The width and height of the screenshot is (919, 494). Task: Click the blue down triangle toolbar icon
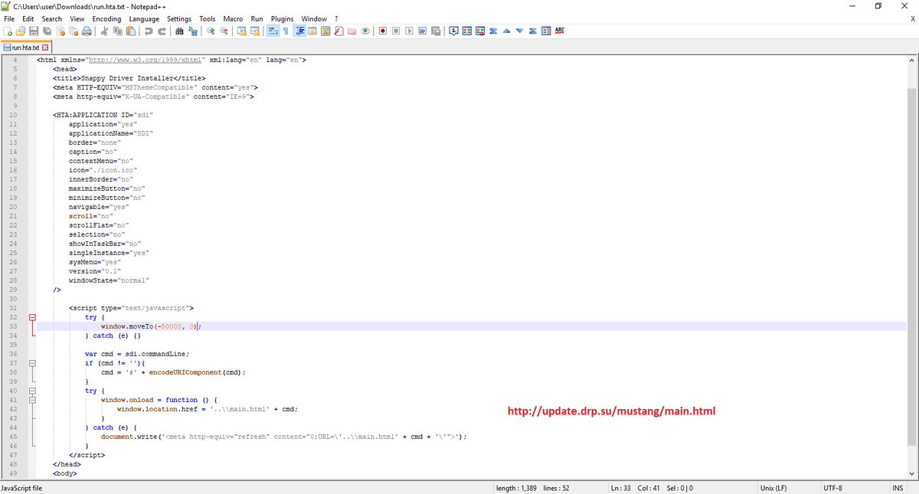519,31
